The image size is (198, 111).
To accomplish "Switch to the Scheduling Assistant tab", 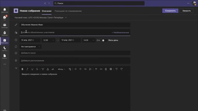I will coord(68,11).
